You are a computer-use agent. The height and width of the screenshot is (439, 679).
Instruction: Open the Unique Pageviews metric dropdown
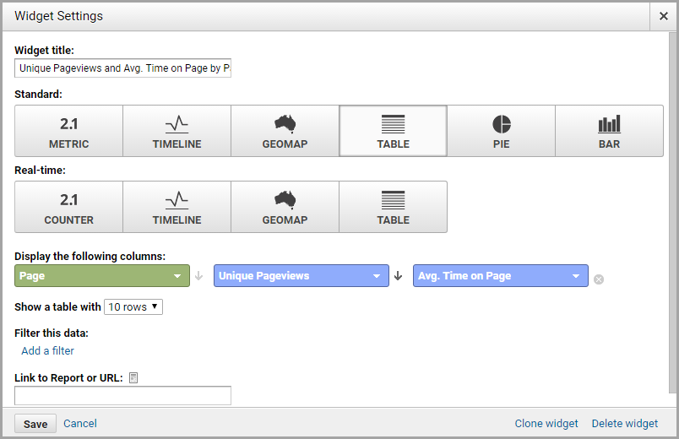[301, 276]
